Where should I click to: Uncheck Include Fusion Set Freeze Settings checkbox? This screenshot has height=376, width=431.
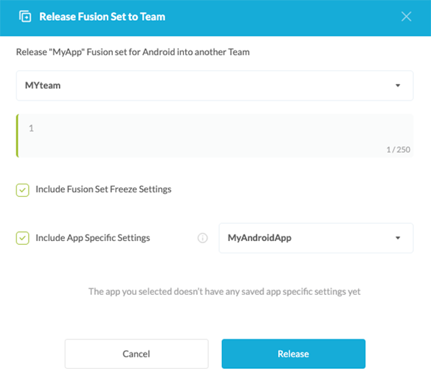(23, 189)
